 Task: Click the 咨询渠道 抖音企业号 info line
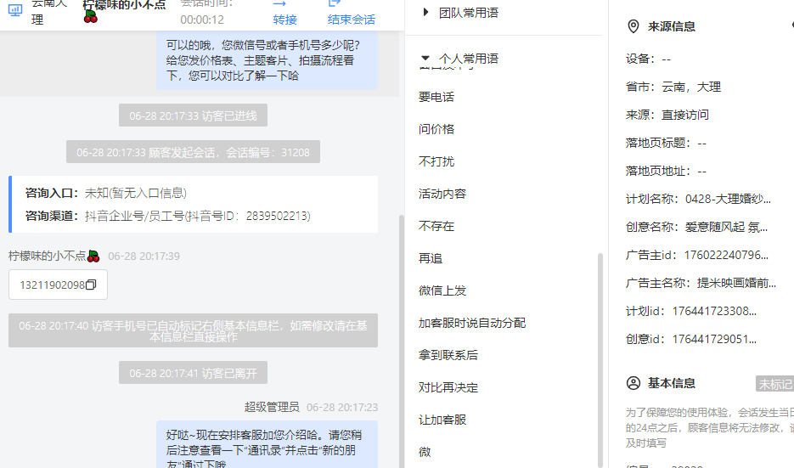tap(167, 216)
